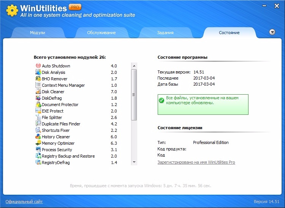
Task: Select the Registry Backup and Restore entry
Action: tap(76, 156)
